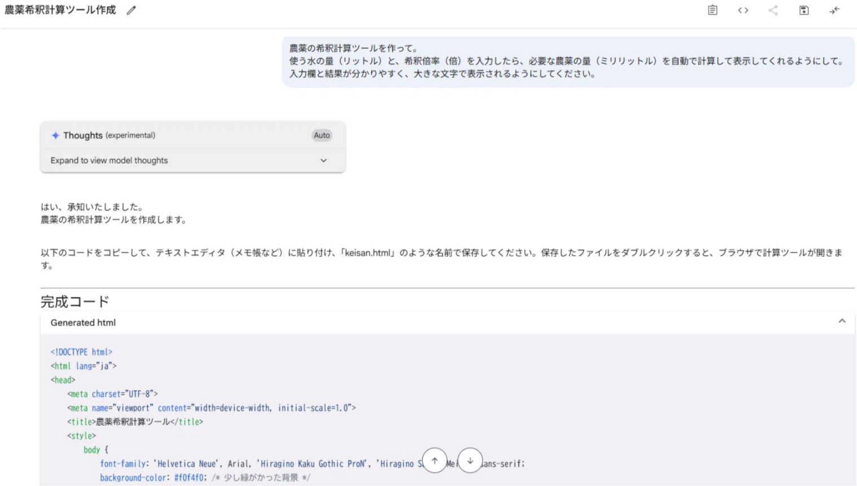Share this prompt via the share icon
This screenshot has height=486, width=857.
click(774, 10)
